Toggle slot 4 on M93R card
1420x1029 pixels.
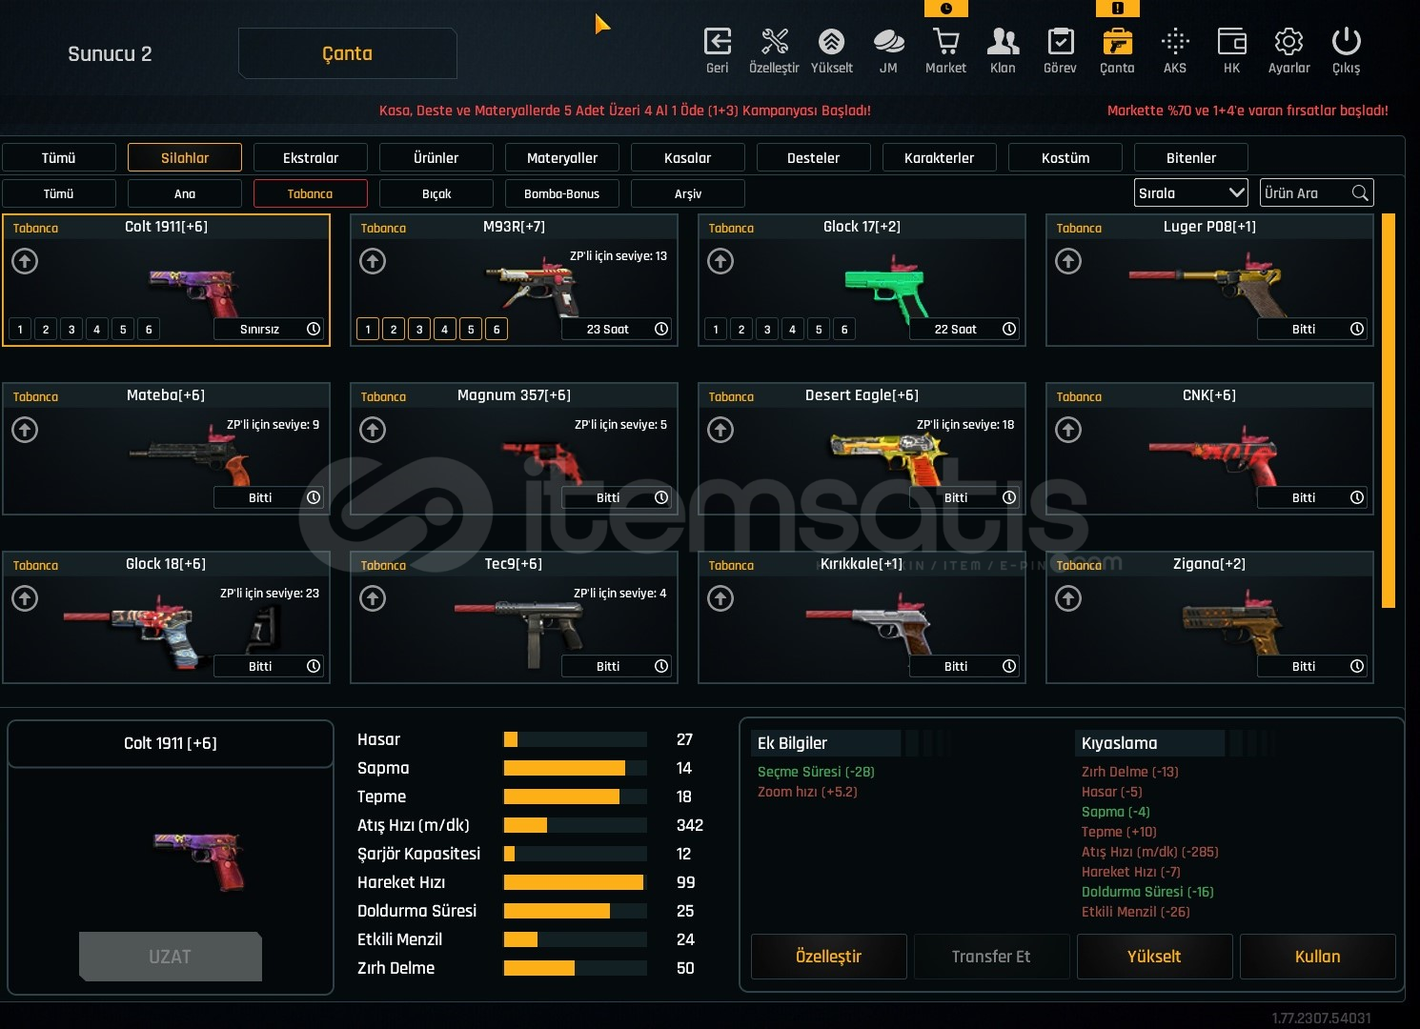tap(445, 330)
